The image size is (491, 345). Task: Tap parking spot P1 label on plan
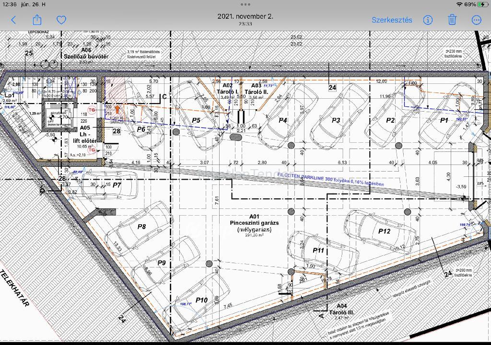[444, 120]
